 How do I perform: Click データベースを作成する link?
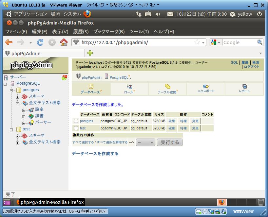pos(95,154)
